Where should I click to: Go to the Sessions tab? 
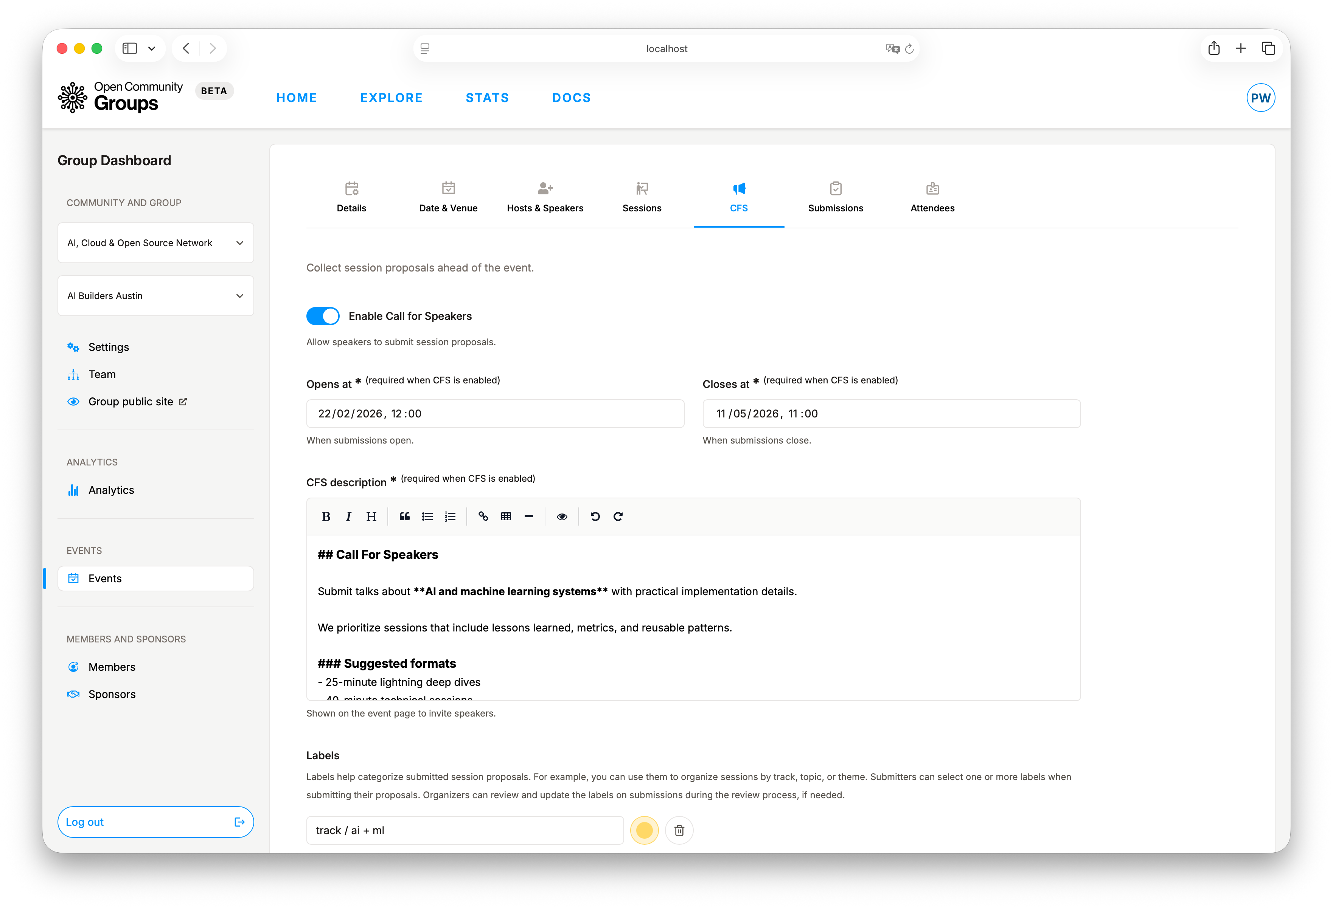(642, 198)
